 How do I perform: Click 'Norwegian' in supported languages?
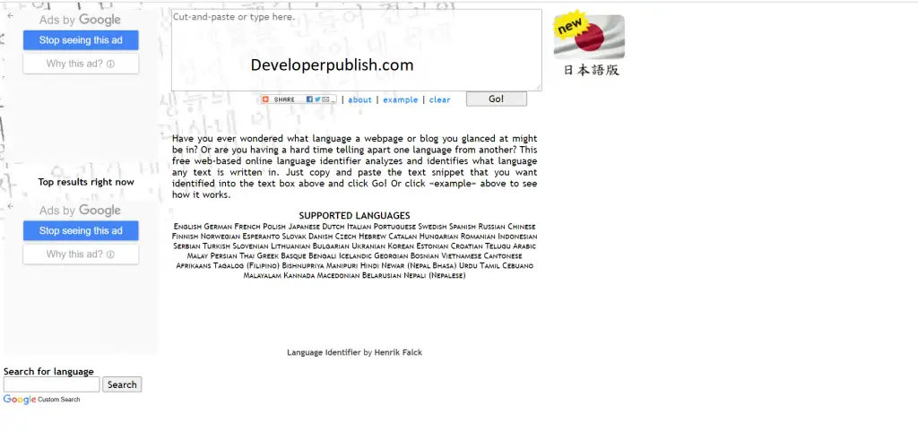(x=221, y=237)
